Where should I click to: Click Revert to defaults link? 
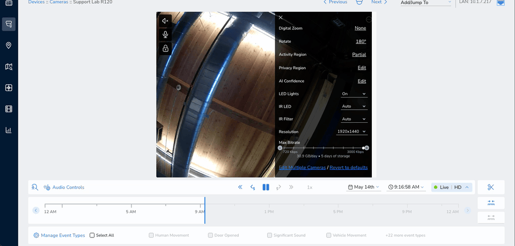click(x=349, y=168)
